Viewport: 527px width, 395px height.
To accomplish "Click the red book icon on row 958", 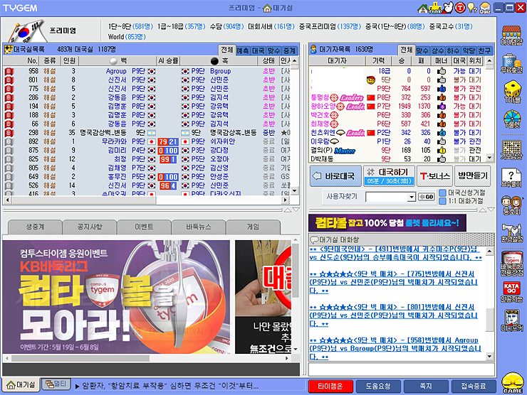I will [9, 71].
